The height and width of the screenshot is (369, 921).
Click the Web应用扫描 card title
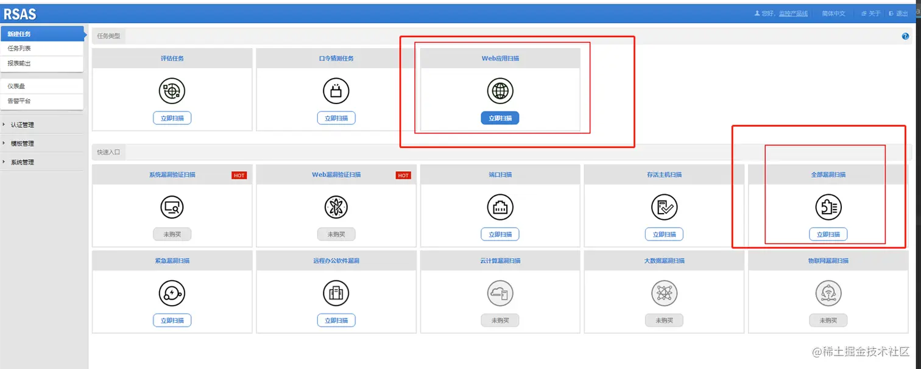point(500,58)
